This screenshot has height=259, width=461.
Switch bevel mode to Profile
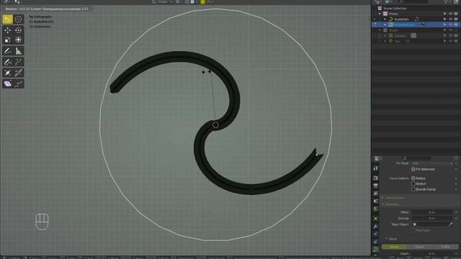tap(445, 247)
